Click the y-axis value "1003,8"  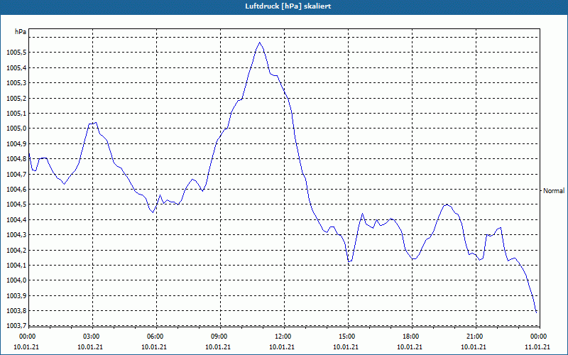click(16, 311)
